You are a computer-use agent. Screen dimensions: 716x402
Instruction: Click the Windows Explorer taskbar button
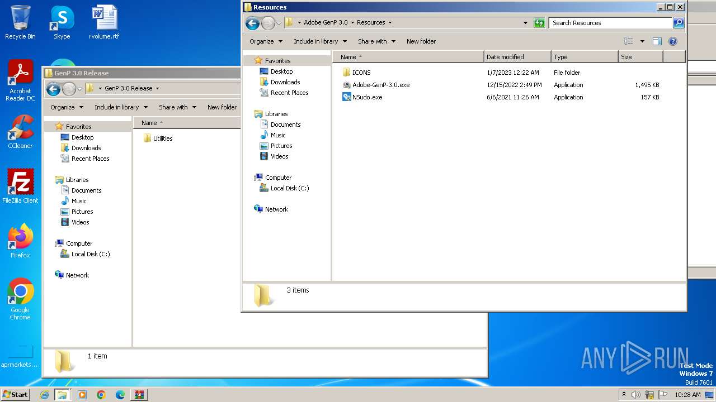tap(62, 395)
